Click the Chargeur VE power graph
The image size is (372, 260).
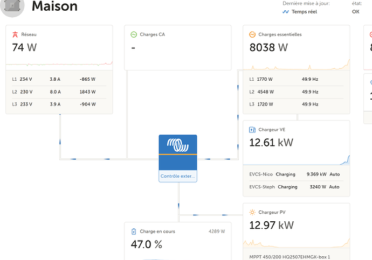click(x=297, y=160)
